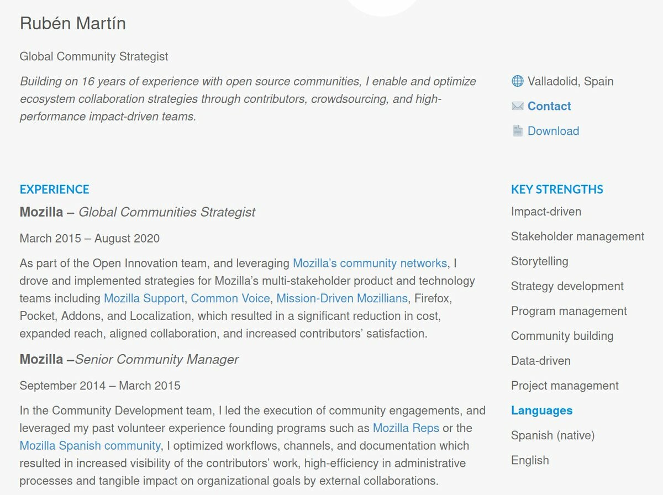Click the EXPERIENCE section heading
This screenshot has height=495, width=663.
point(54,189)
